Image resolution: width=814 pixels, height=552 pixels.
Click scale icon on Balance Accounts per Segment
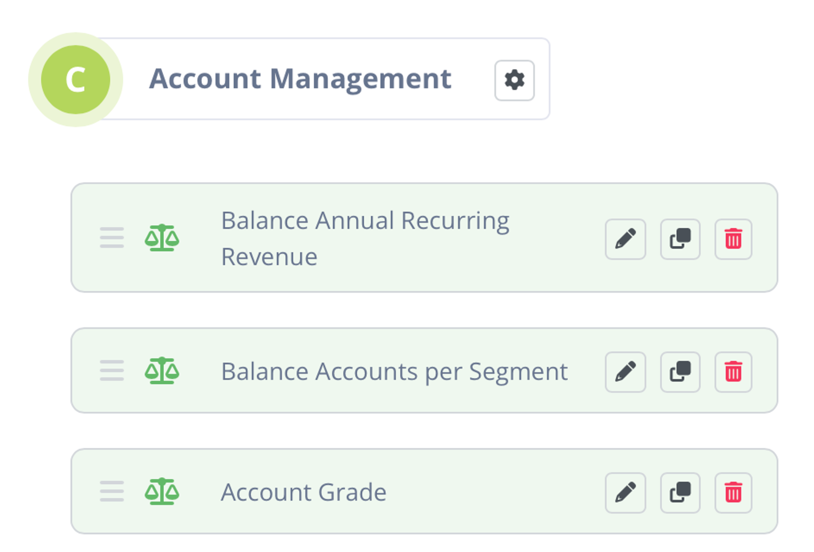[162, 370]
